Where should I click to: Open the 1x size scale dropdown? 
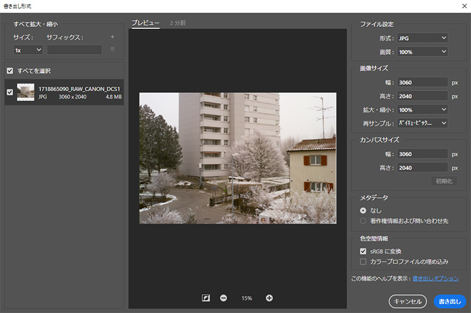pyautogui.click(x=28, y=50)
